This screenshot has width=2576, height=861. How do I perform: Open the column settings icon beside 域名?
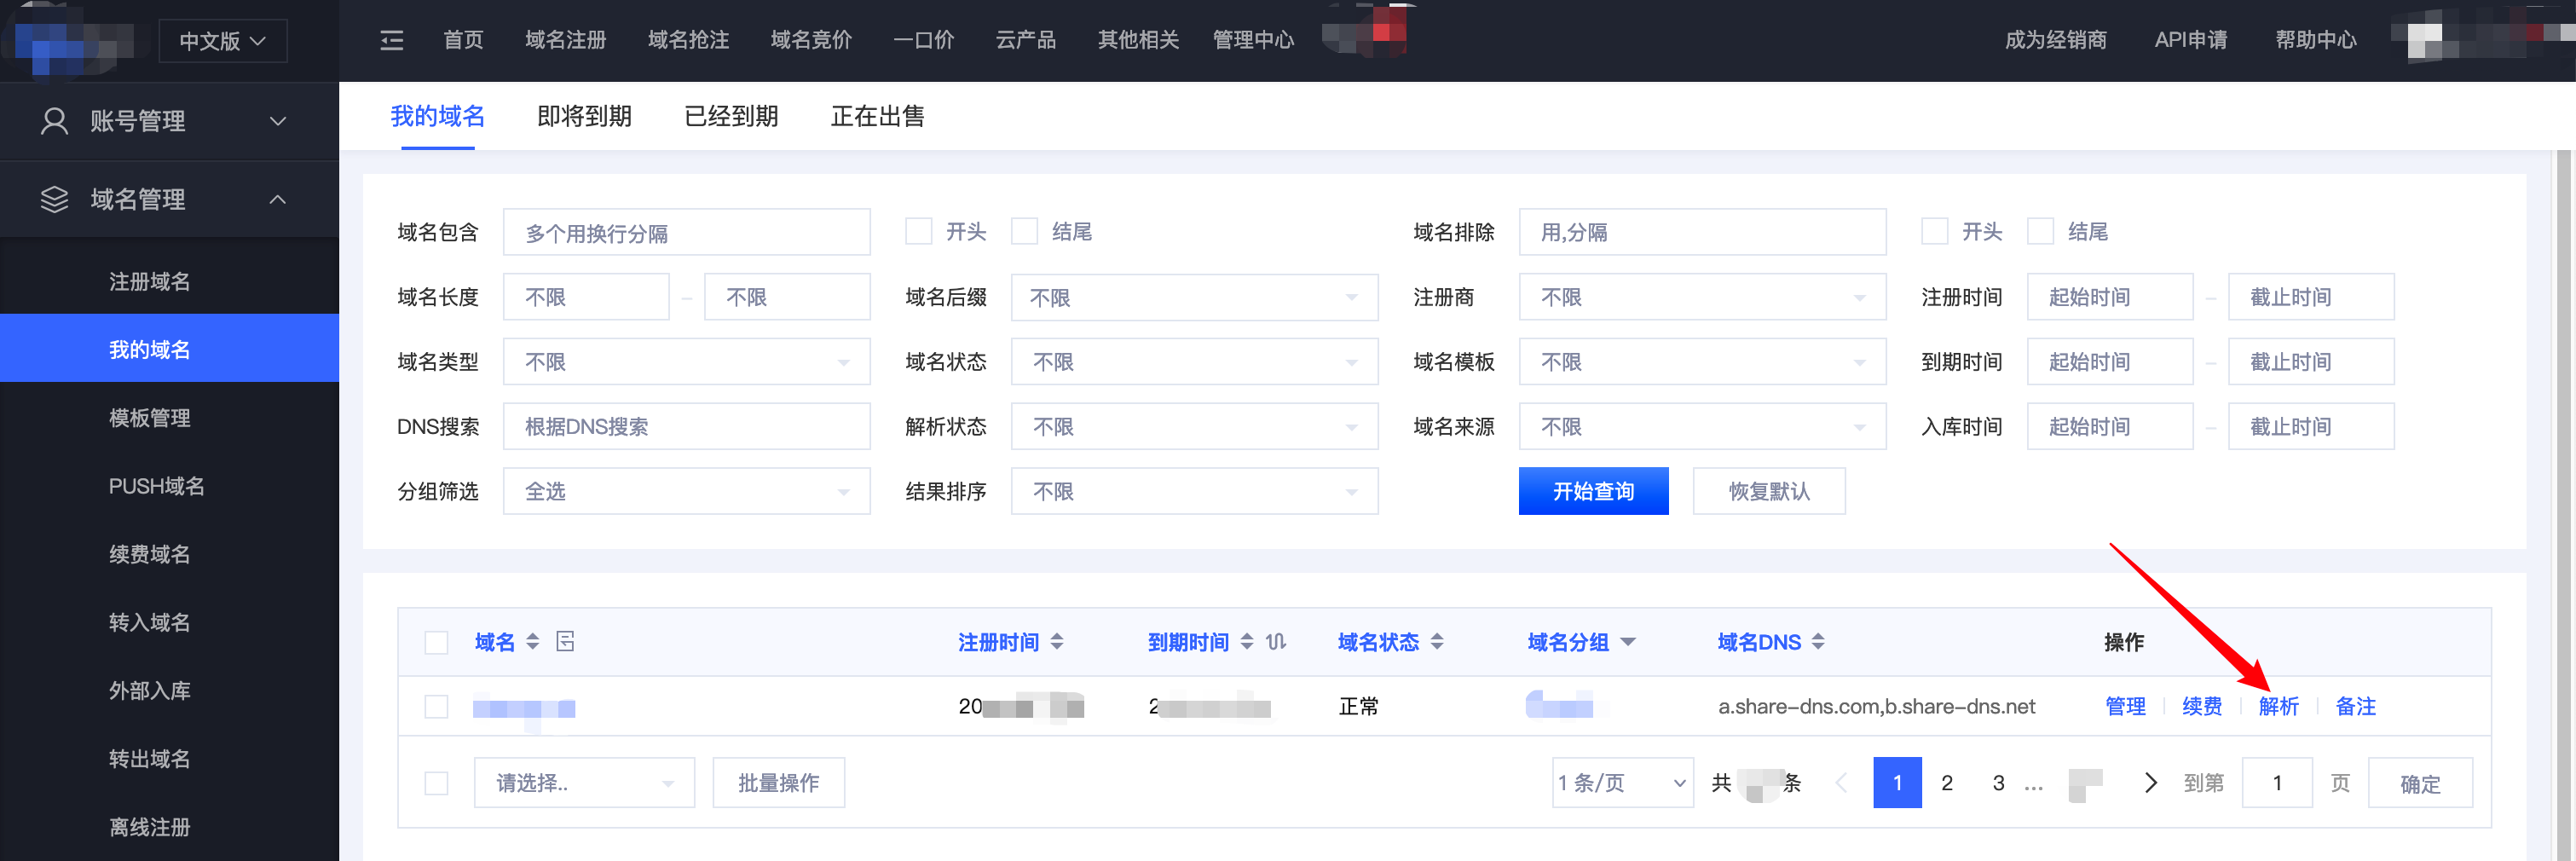tap(565, 641)
